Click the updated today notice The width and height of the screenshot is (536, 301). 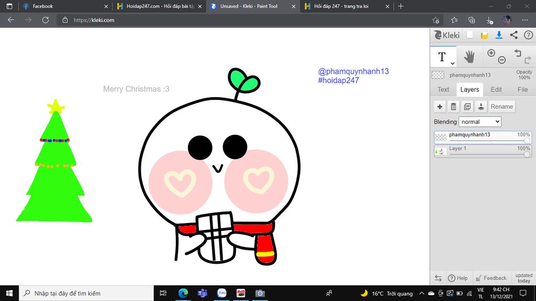pyautogui.click(x=523, y=278)
